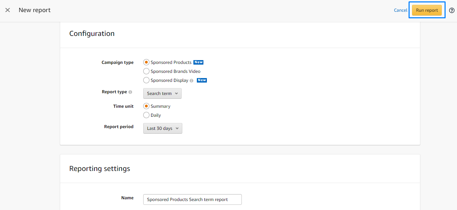
Task: Expand the Last 30 days period dropdown
Action: (163, 128)
